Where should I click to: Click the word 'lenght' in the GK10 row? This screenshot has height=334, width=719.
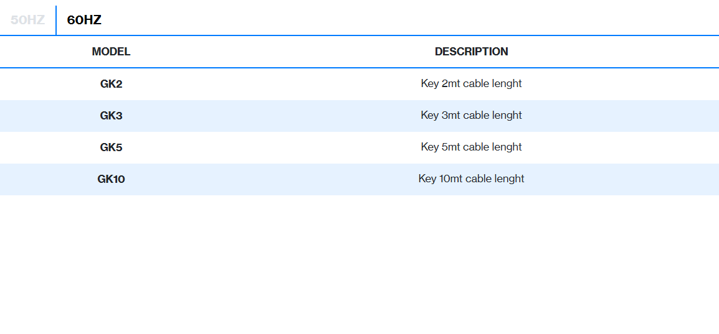click(509, 179)
